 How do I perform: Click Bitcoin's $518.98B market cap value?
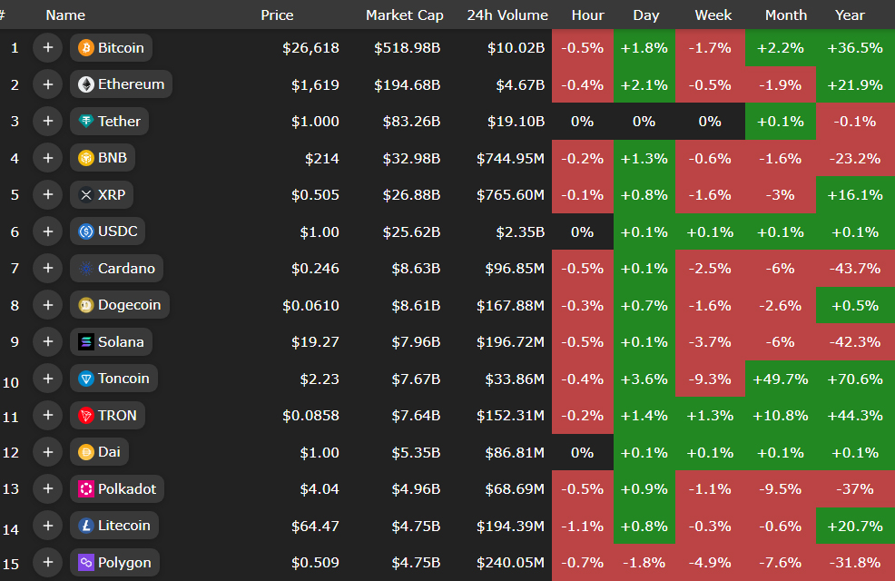point(407,48)
